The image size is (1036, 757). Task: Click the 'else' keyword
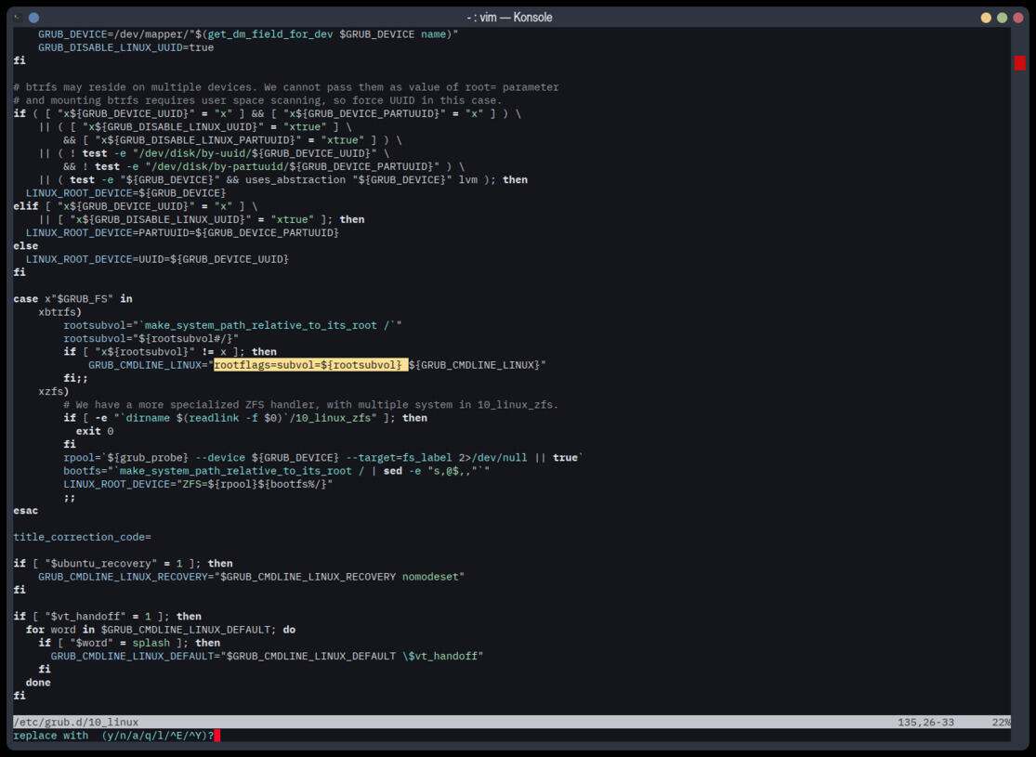[26, 246]
